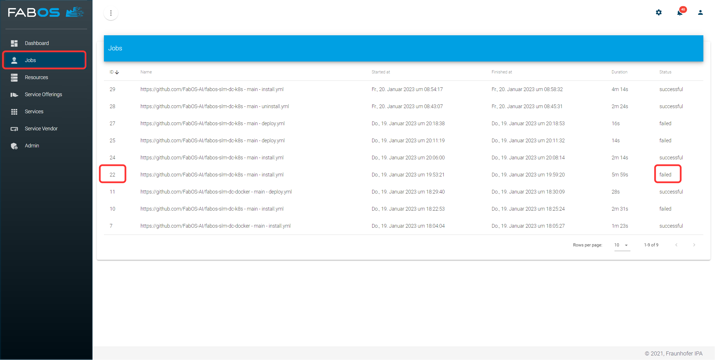Viewport: 715px width, 360px height.
Task: Select the Service Vendor icon
Action: tap(14, 128)
